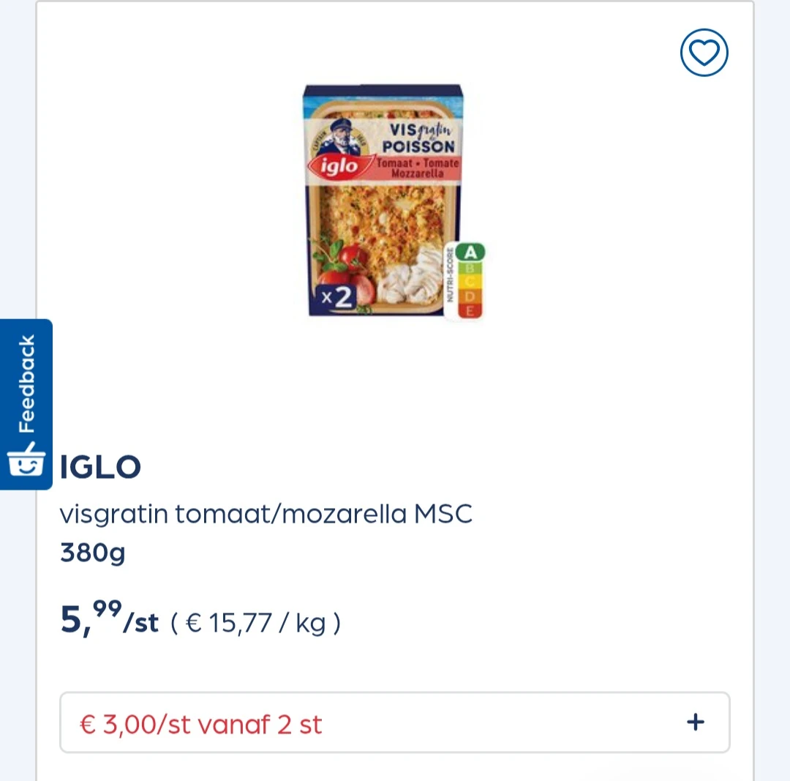Click the 5,99/st price label
Viewport: 790px width, 781px height.
(x=109, y=619)
